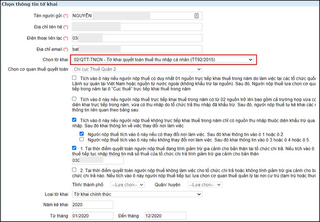Open the 'Loại tờ khai' dropdown

[137, 194]
